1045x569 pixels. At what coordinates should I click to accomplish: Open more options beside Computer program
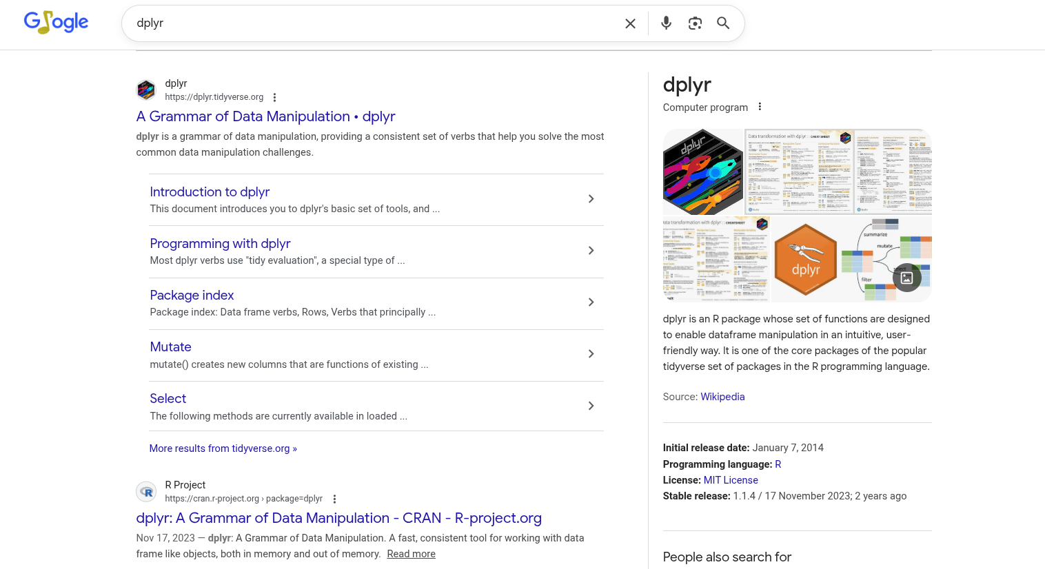[760, 107]
